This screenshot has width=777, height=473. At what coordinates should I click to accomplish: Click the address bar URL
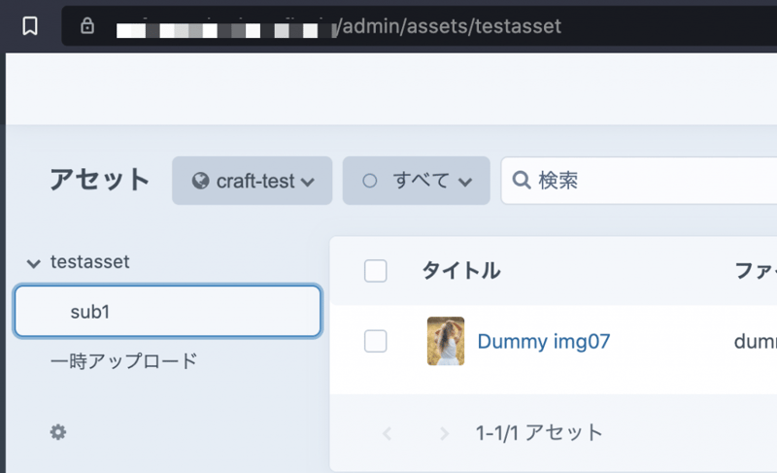pos(447,26)
